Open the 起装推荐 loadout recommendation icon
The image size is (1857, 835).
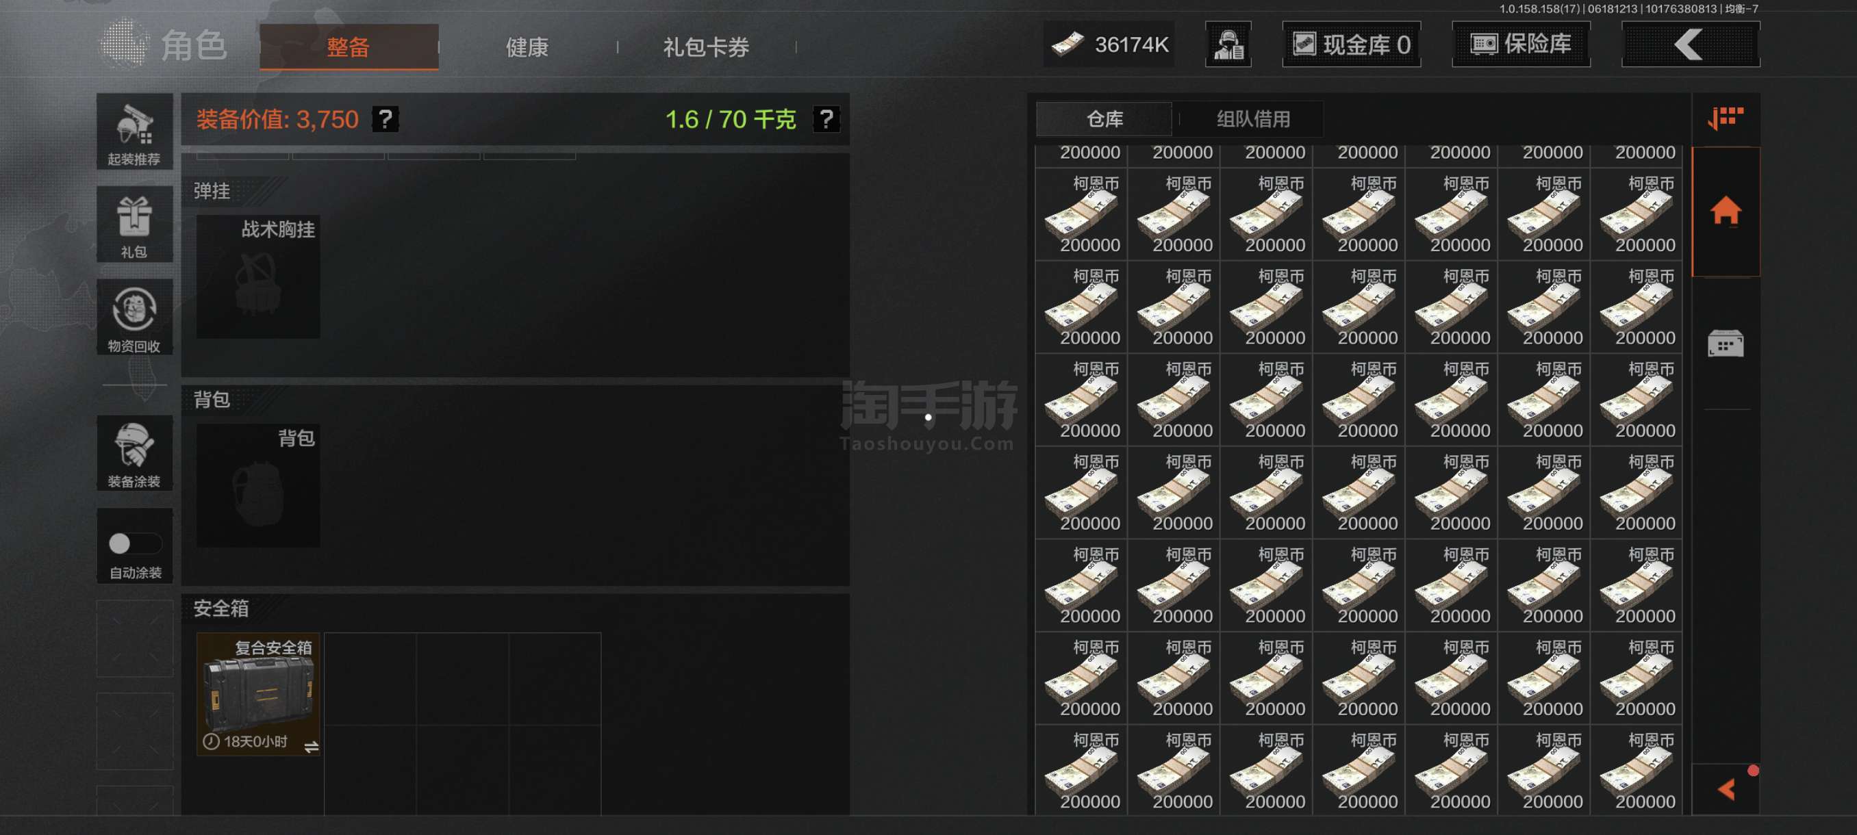pos(135,131)
